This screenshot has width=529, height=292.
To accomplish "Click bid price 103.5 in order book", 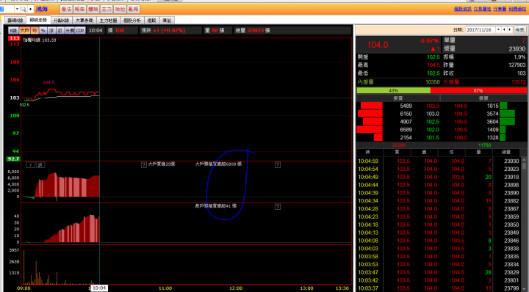I will [433, 106].
